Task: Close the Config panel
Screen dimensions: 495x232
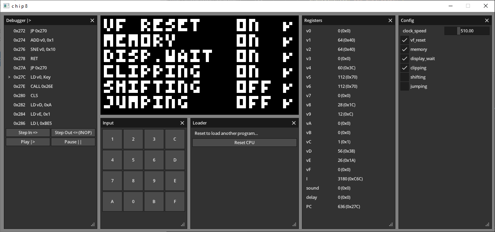Action: pos(487,20)
